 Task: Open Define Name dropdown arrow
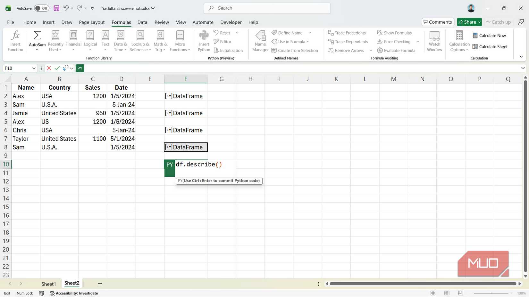point(310,33)
